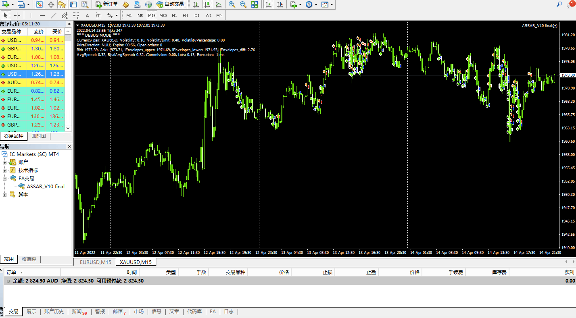This screenshot has height=318, width=576.
Task: Expand the arrows objects dropdown
Action: click(117, 15)
